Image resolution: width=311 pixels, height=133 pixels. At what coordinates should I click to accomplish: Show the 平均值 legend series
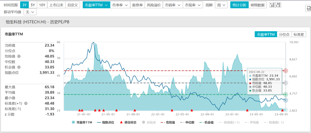coord(252,123)
